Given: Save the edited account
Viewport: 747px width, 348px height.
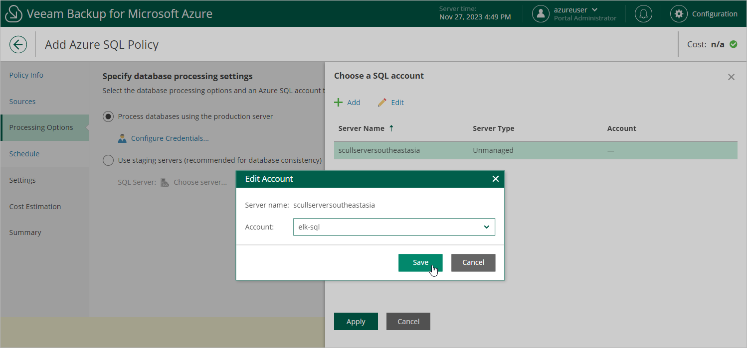Looking at the screenshot, I should [420, 262].
